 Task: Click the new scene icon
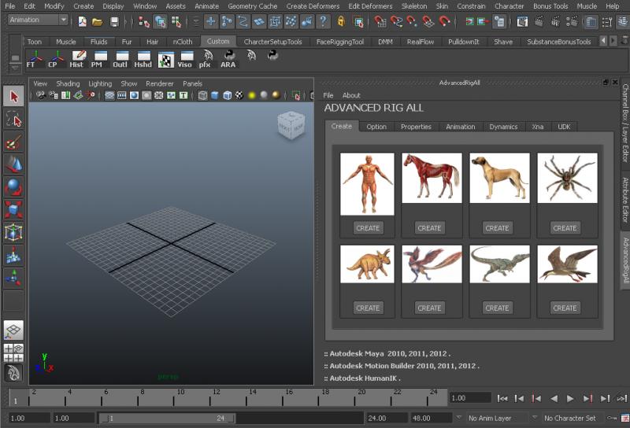(83, 21)
